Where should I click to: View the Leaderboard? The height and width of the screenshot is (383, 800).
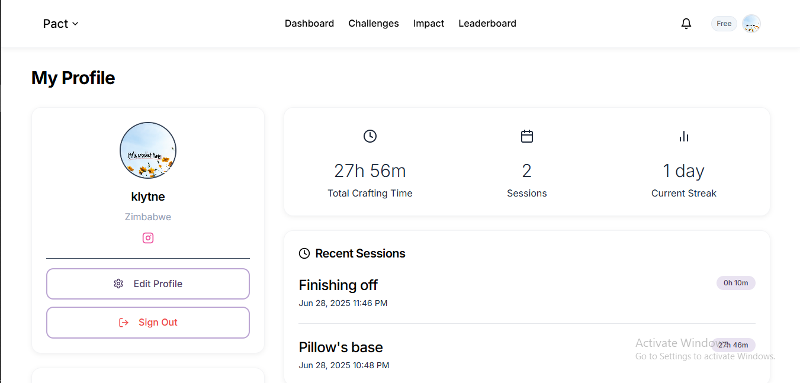[487, 24]
